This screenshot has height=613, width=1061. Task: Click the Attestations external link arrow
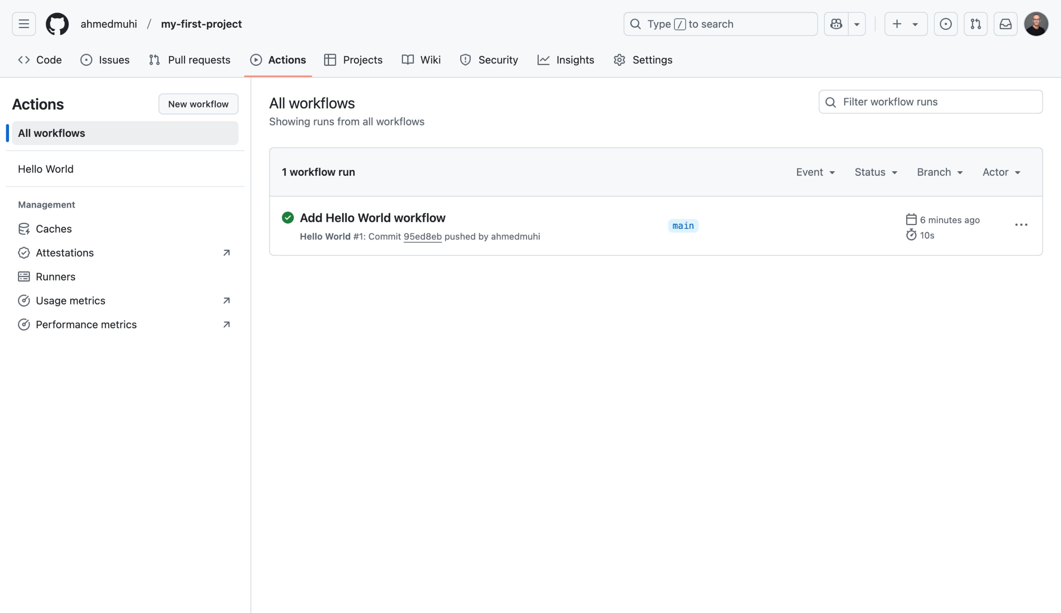(x=226, y=253)
